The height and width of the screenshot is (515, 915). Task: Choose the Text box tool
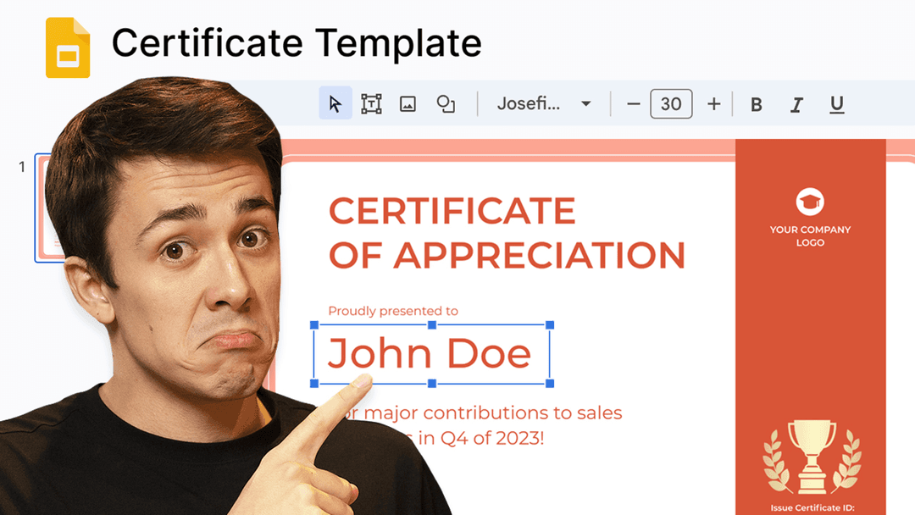coord(371,104)
